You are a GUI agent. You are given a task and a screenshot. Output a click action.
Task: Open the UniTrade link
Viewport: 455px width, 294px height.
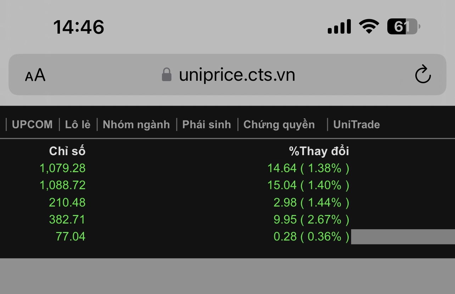pyautogui.click(x=356, y=125)
